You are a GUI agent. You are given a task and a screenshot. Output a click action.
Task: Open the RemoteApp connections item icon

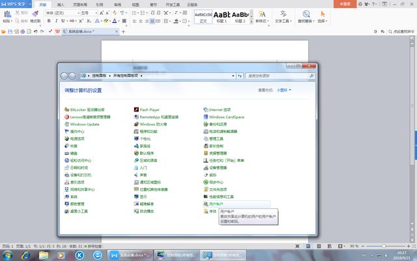pos(136,117)
